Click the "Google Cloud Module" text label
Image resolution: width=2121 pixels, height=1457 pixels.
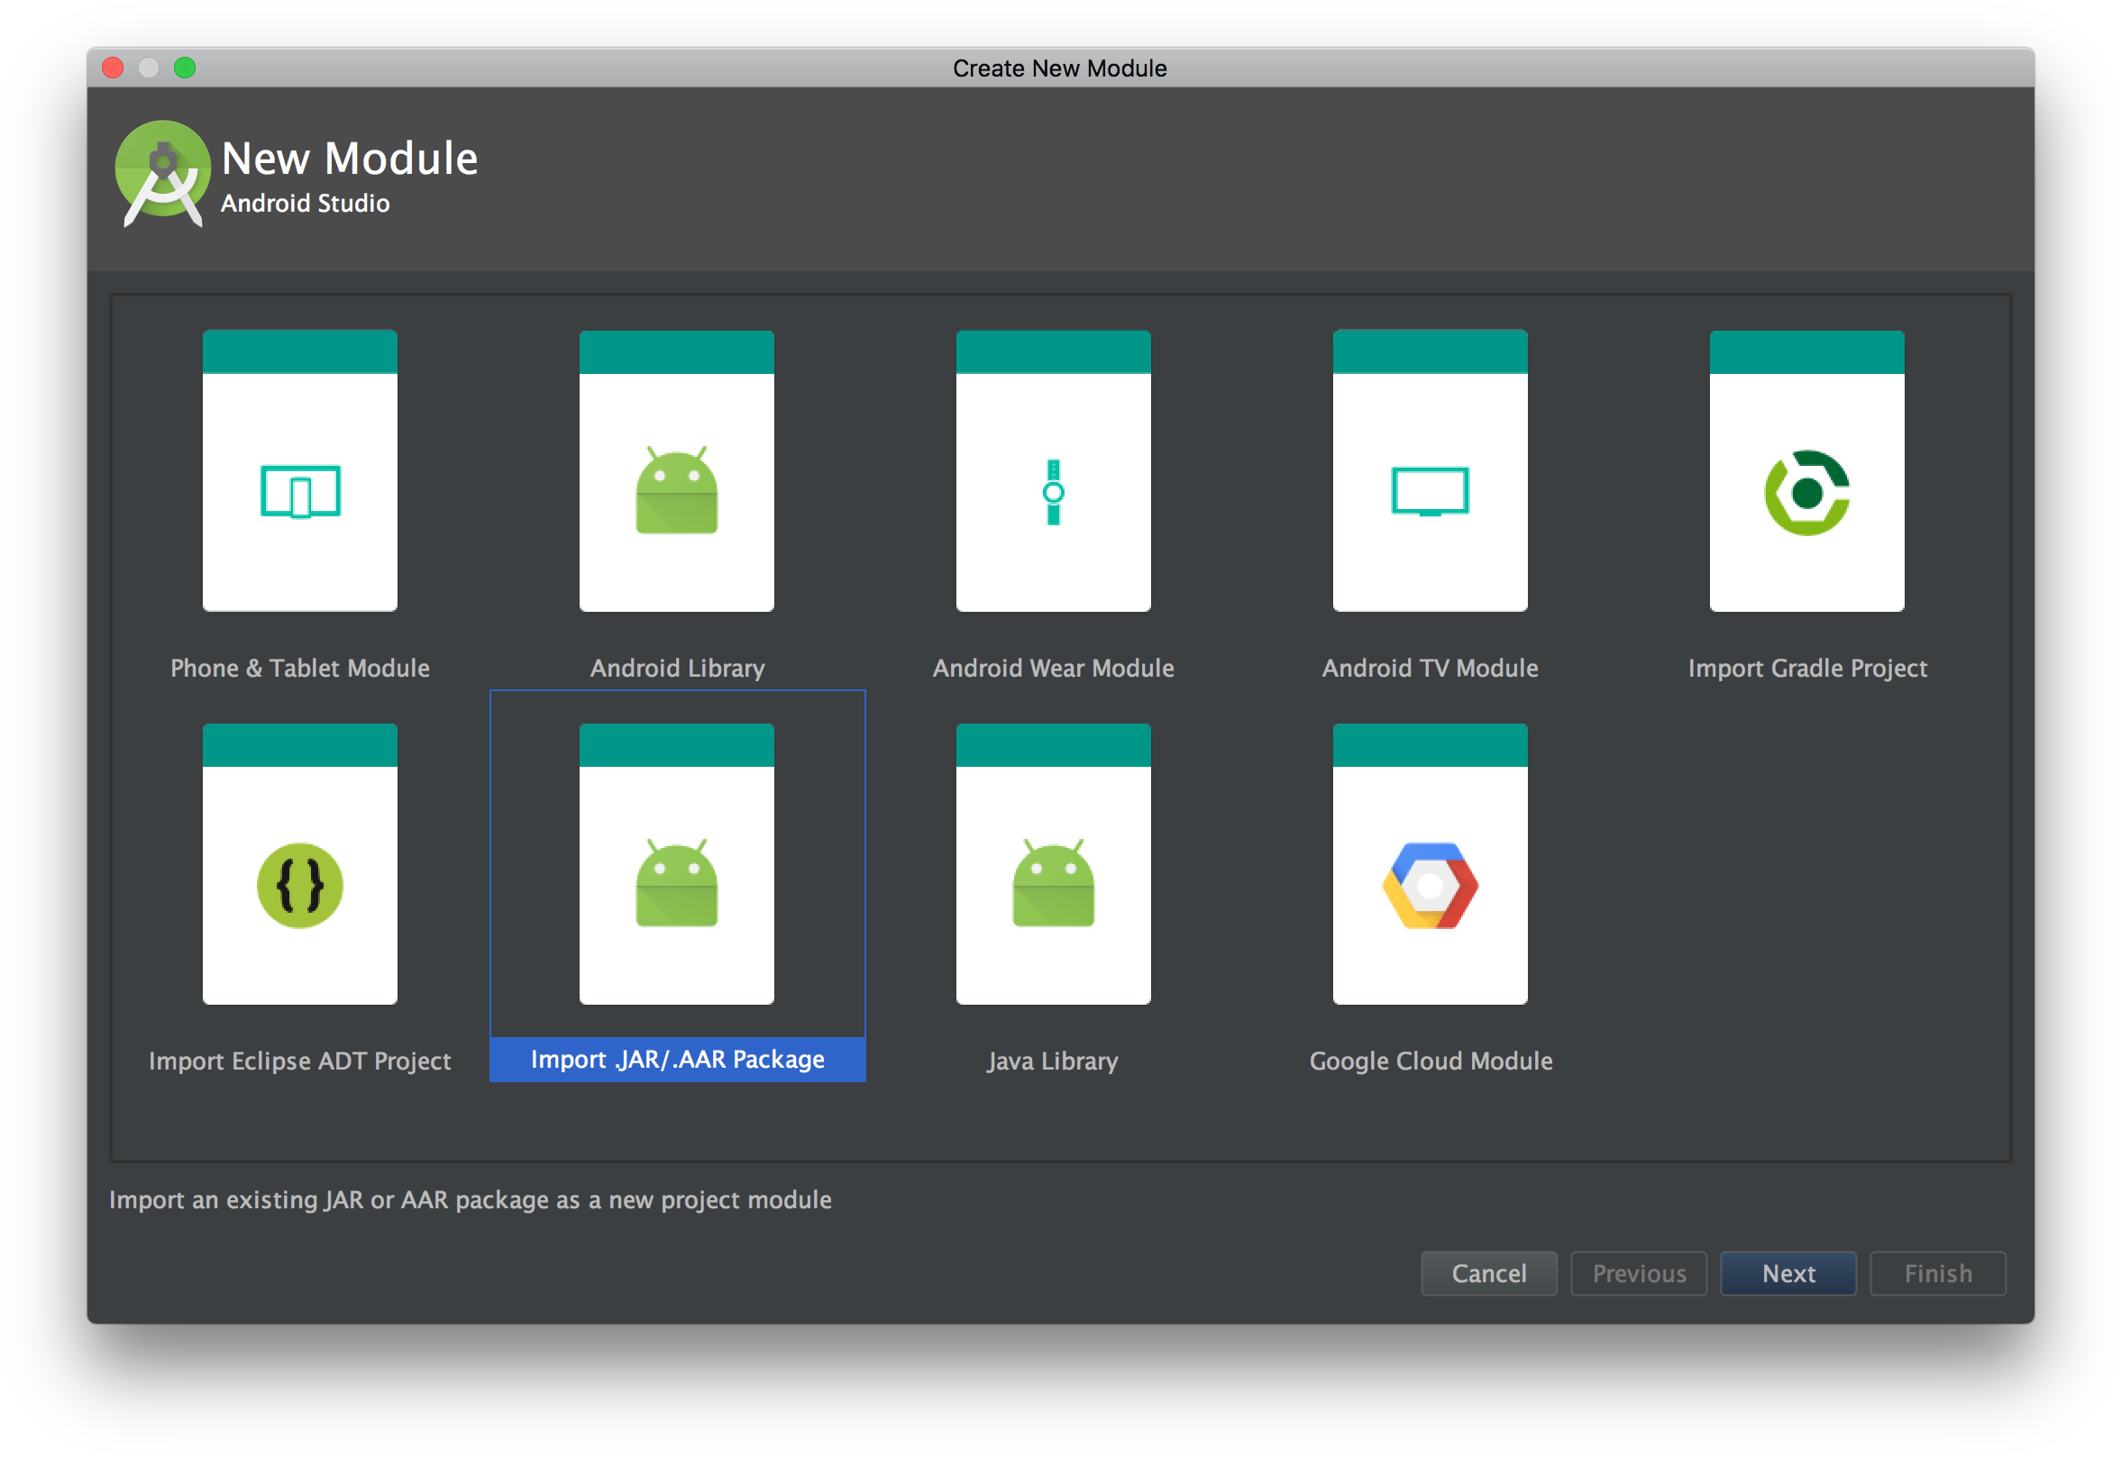click(x=1430, y=1061)
